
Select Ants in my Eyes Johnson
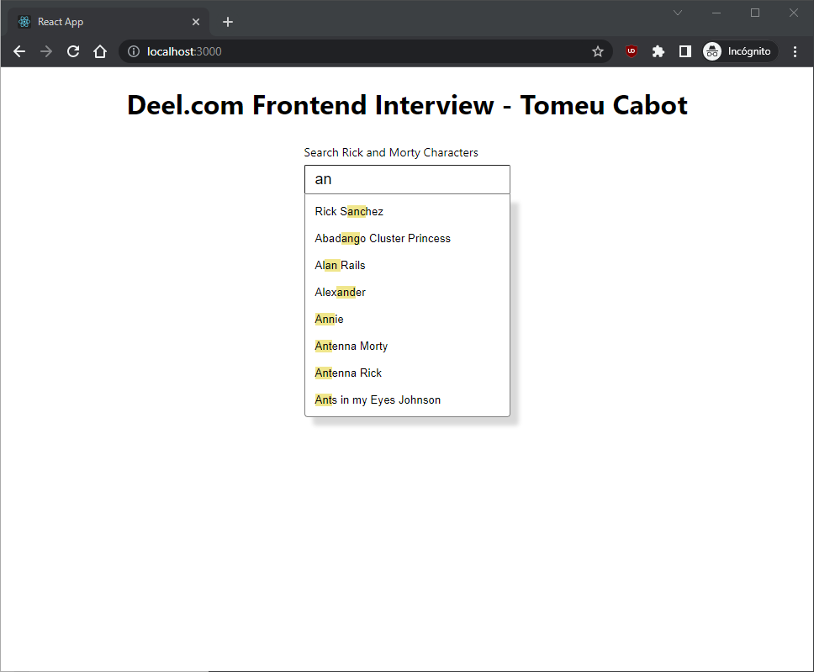[x=407, y=400]
